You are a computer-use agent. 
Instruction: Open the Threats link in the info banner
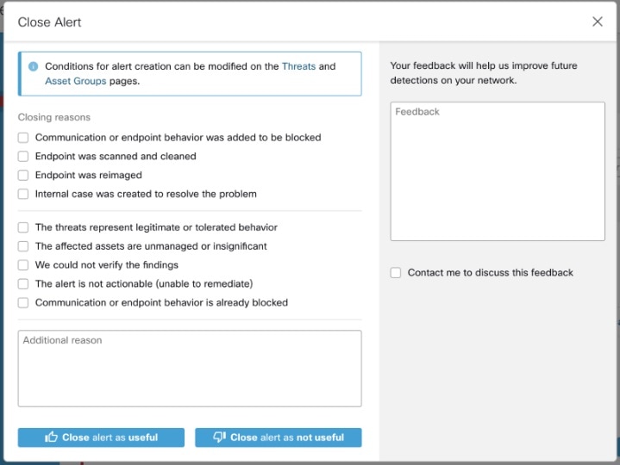298,66
